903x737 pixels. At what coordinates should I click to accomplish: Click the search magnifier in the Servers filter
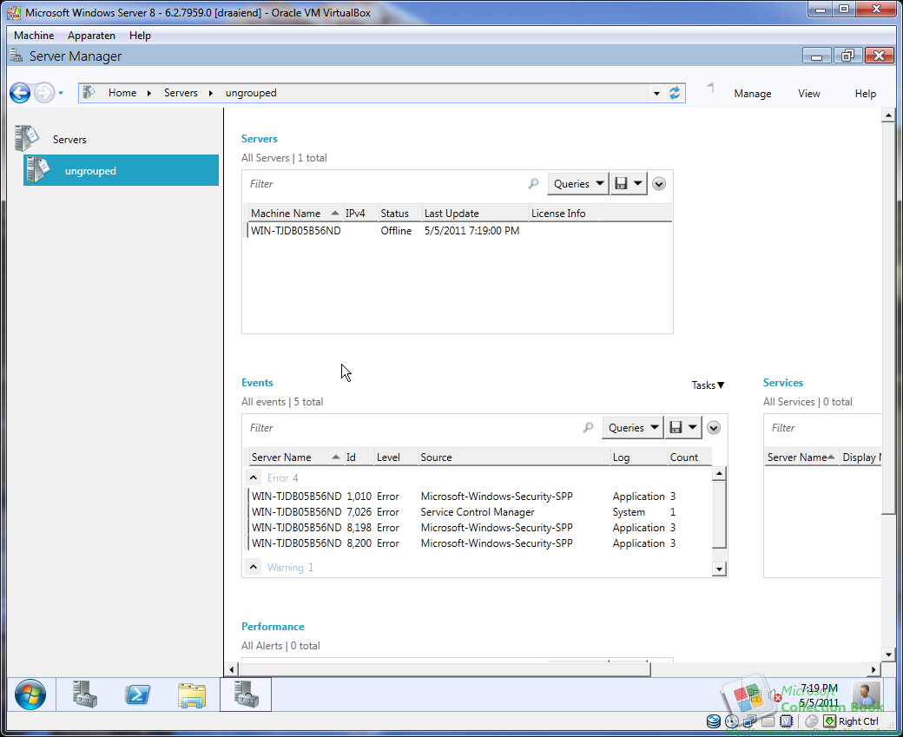pyautogui.click(x=532, y=183)
